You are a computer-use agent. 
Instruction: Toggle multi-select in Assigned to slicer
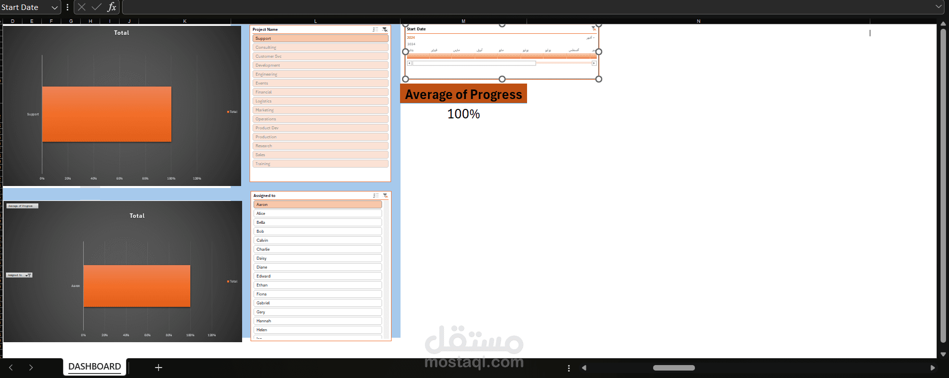point(376,195)
